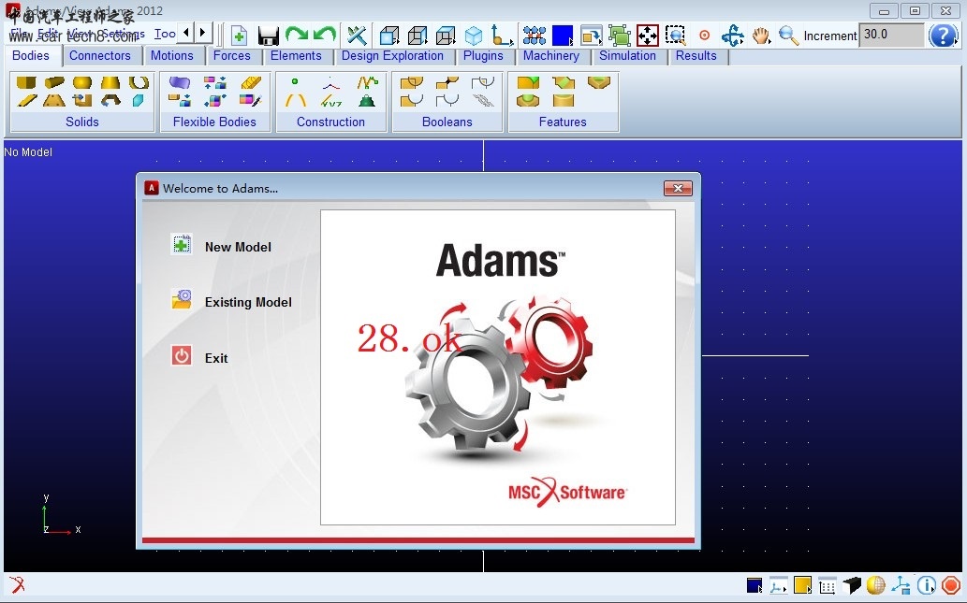Create a cylinder solid

tap(54, 82)
